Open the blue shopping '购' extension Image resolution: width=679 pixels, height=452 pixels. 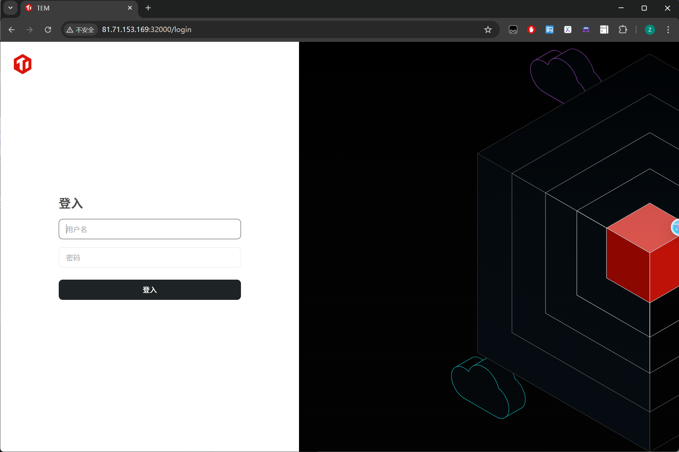(549, 30)
